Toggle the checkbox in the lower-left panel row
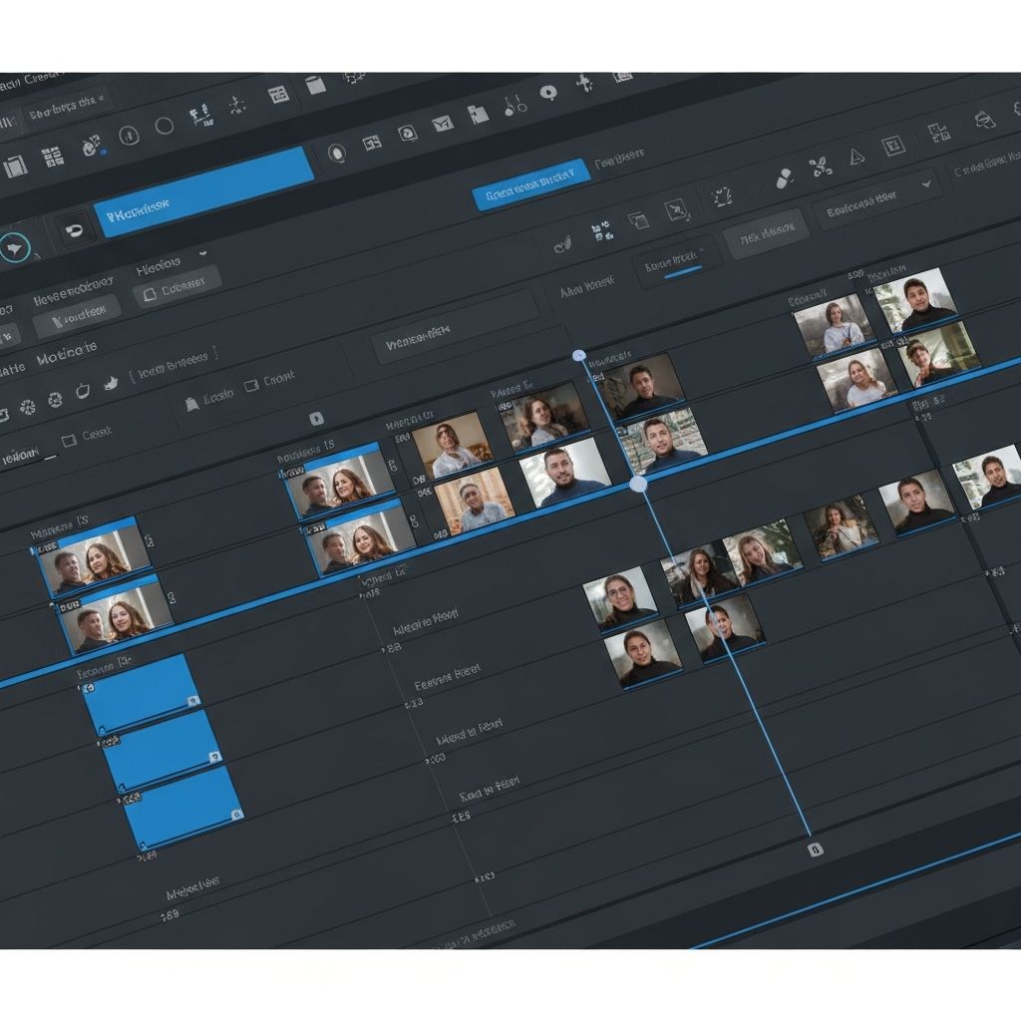The height and width of the screenshot is (1021, 1021). click(x=69, y=440)
